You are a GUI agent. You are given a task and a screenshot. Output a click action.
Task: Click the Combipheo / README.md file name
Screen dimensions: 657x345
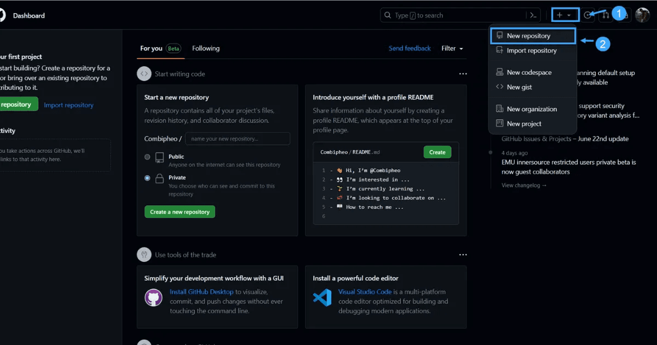pos(350,152)
